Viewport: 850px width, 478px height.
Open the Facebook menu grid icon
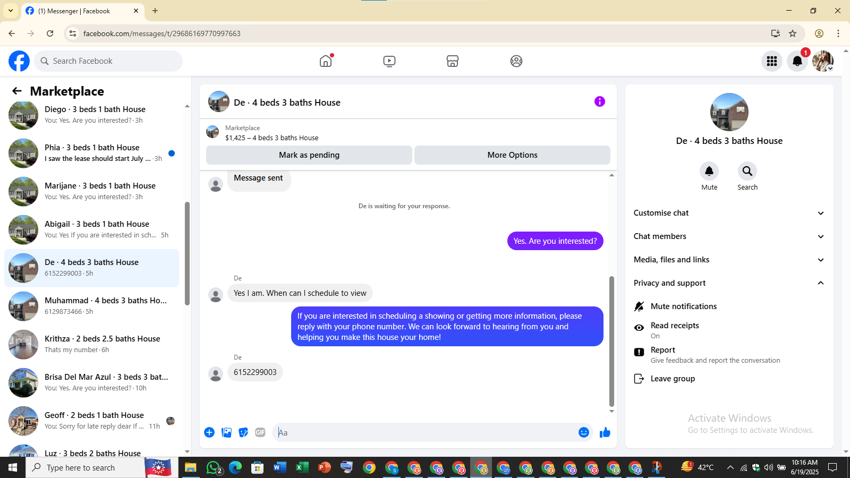click(772, 61)
